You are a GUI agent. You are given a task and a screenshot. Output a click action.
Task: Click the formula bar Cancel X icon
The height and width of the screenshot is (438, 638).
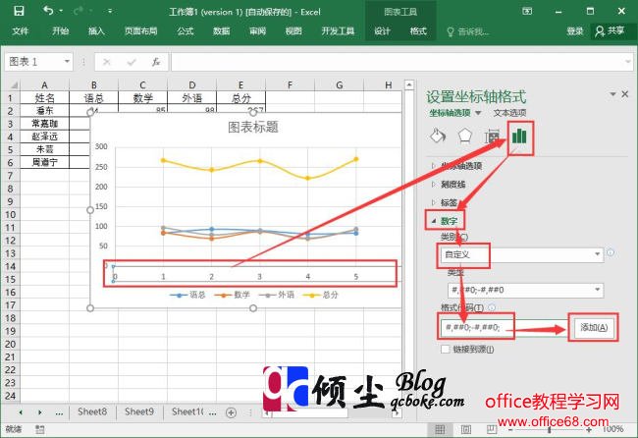click(107, 62)
